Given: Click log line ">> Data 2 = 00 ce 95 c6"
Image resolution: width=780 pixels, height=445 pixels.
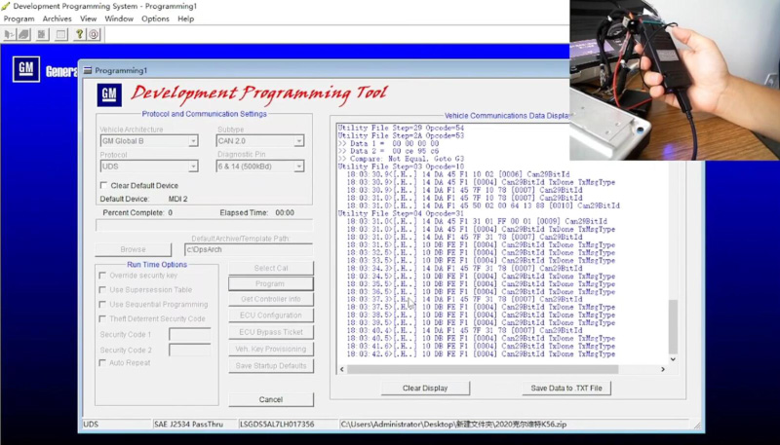Looking at the screenshot, I should click(388, 151).
